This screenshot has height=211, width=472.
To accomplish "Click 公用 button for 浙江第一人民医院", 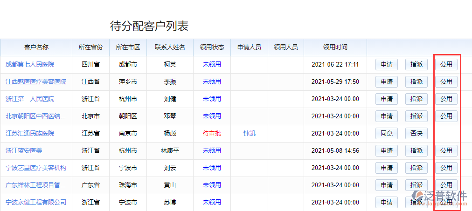I will (446, 99).
